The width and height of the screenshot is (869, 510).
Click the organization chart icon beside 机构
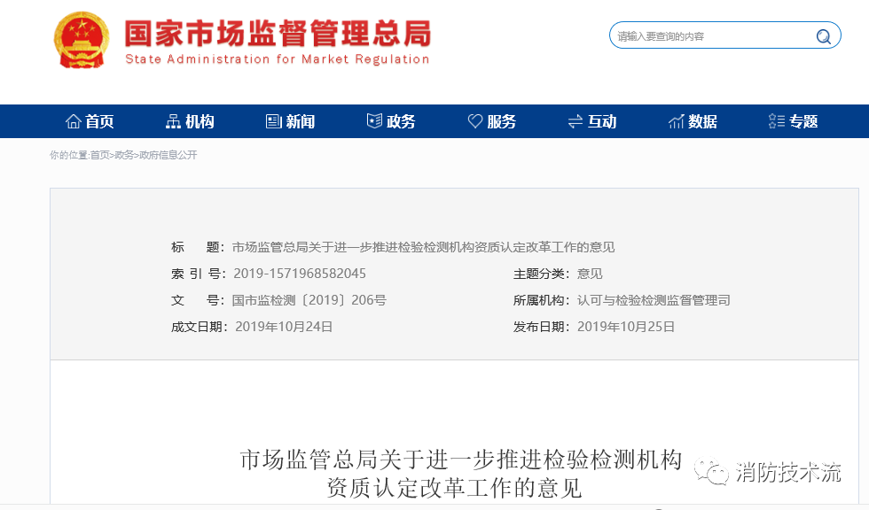(173, 121)
